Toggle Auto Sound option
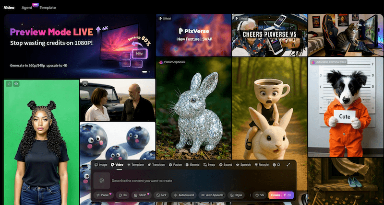Viewport: 384px width, 205px height. pos(183,195)
